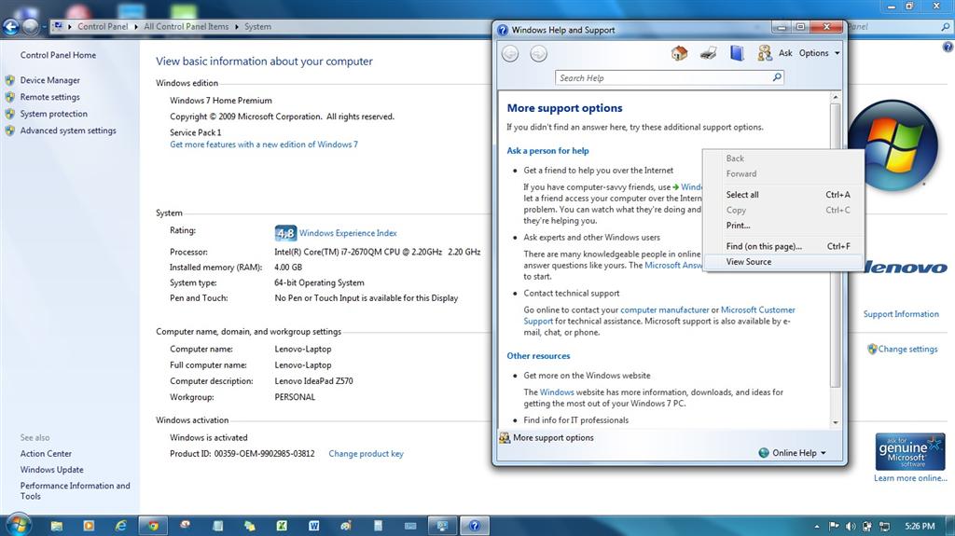955x536 pixels.
Task: Open Browse Help blue book icon
Action: coord(737,54)
